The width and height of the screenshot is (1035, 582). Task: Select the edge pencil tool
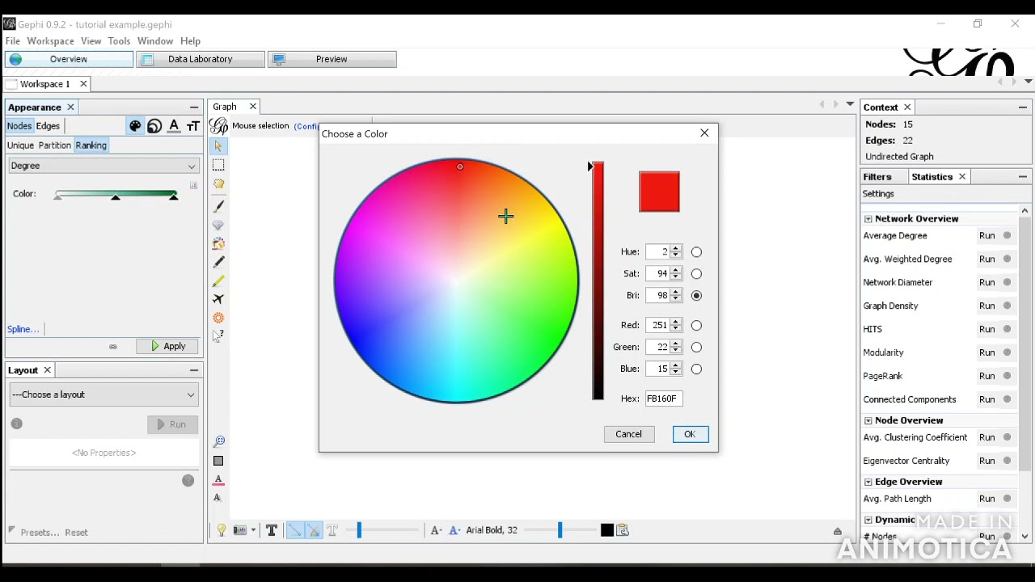218,280
